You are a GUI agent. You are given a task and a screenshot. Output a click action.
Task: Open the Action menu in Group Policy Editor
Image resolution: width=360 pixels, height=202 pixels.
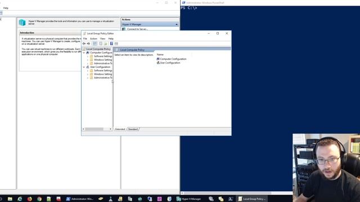coord(93,39)
